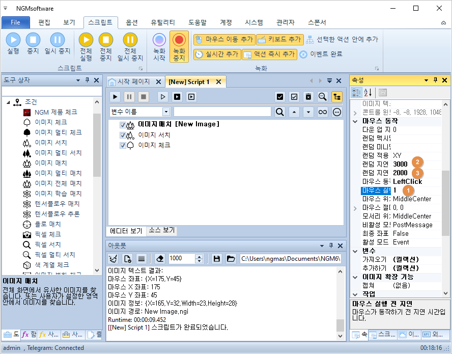Click alphabetical sort icon in properties
This screenshot has height=354, width=452.
click(x=368, y=93)
